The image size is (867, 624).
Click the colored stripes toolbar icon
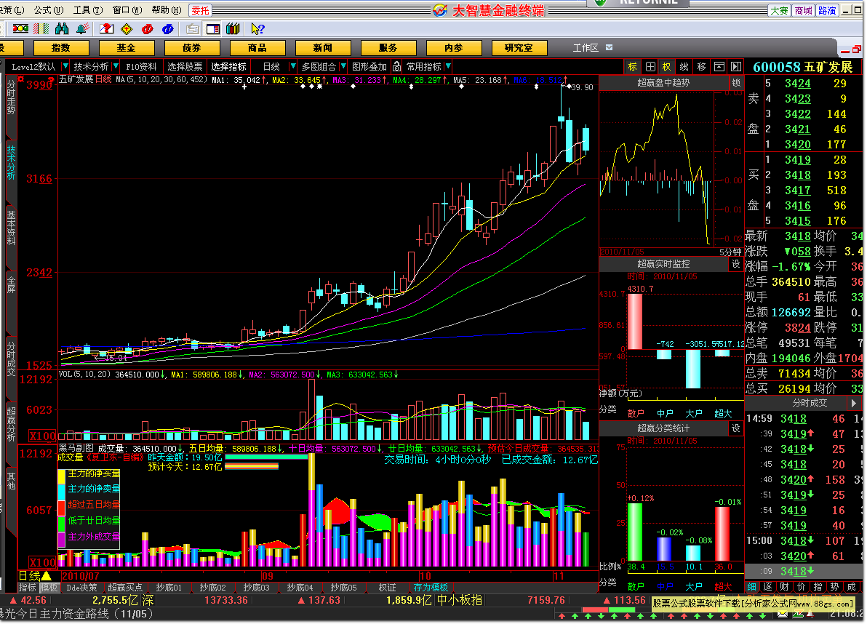point(41,29)
